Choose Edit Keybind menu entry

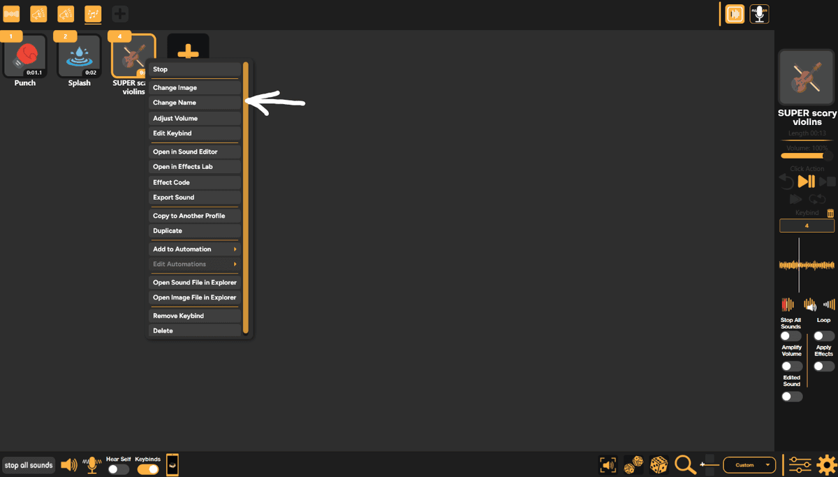tap(195, 133)
